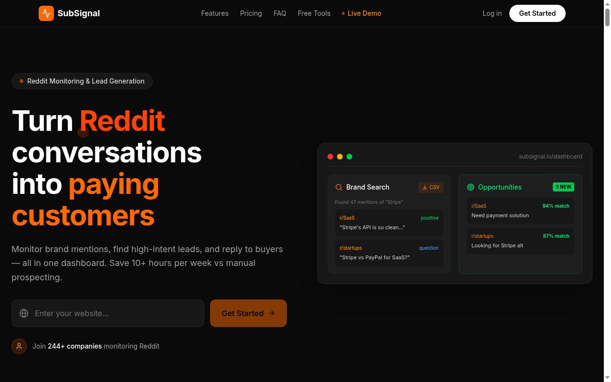Focus the Enter your website input field
The height and width of the screenshot is (382, 611).
pos(108,313)
